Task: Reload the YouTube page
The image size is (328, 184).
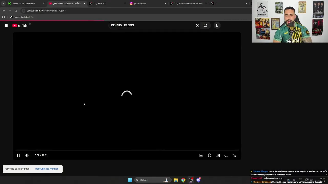Action: 16,11
